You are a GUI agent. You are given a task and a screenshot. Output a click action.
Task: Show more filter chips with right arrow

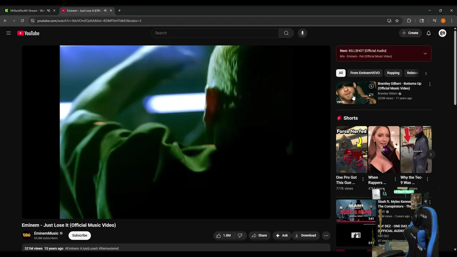pos(426,73)
